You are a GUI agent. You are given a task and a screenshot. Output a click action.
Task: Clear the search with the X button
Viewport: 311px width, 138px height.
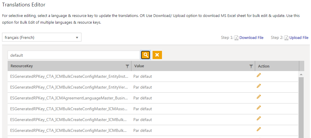[157, 55]
